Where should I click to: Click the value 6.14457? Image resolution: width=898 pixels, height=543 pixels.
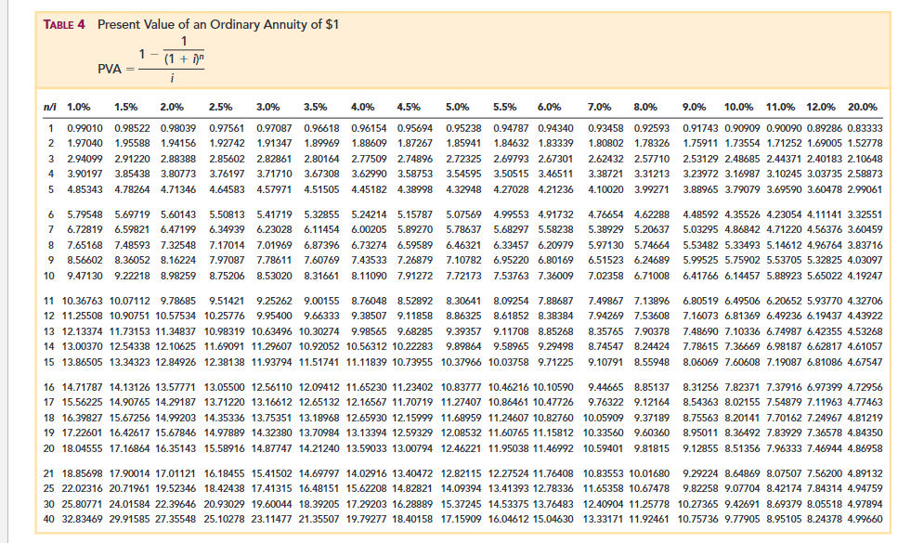click(742, 276)
